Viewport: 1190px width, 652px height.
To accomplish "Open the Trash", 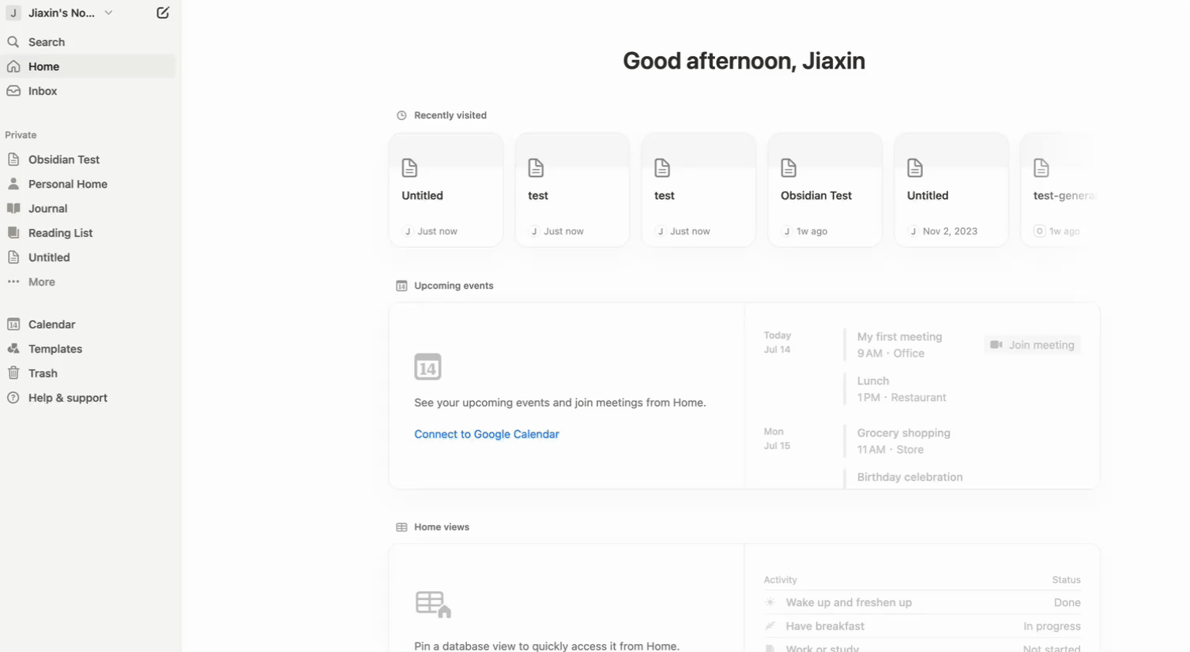I will 43,373.
